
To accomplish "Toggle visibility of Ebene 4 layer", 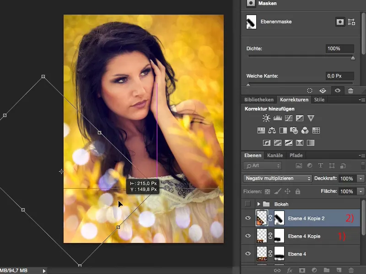I will pyautogui.click(x=248, y=253).
